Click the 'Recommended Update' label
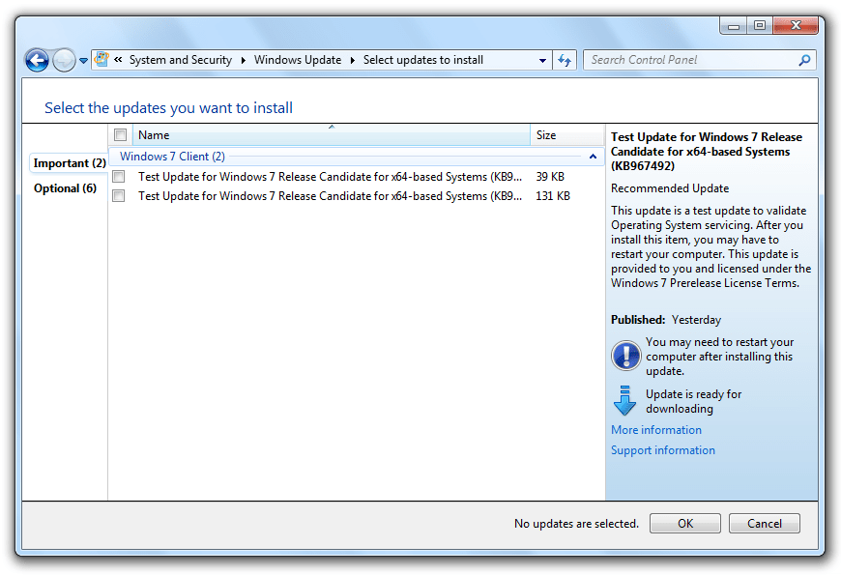Screen dimensions: 841x575 pyautogui.click(x=669, y=188)
